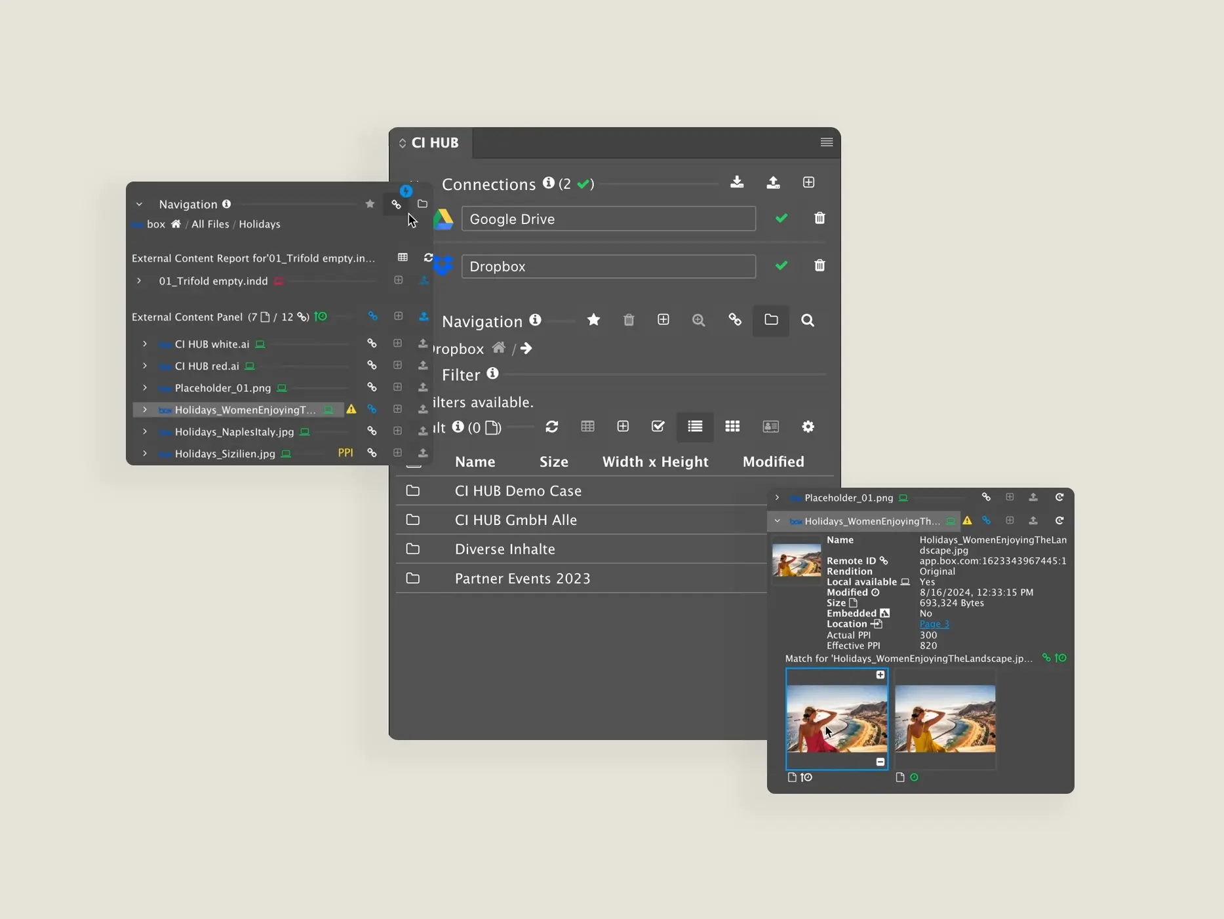
Task: Click the folder icon in left Navigation panel
Action: coord(422,204)
